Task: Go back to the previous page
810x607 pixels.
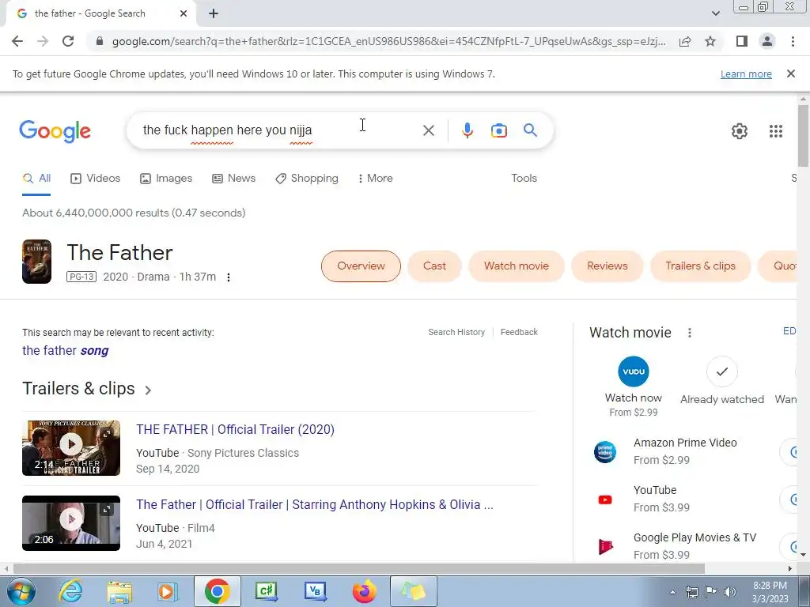Action: pyautogui.click(x=17, y=41)
